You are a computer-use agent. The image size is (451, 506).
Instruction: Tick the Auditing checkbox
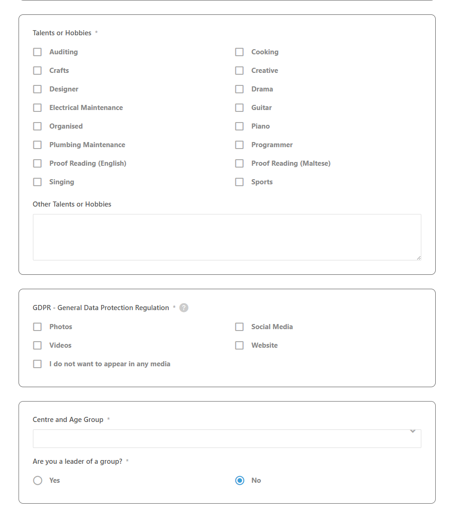pos(38,52)
